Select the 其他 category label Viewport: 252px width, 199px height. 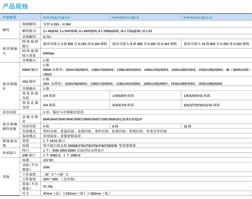[x=6, y=177]
